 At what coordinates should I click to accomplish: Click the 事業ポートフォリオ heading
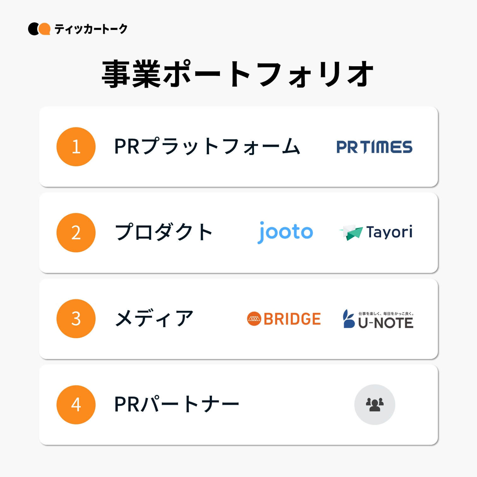(238, 74)
